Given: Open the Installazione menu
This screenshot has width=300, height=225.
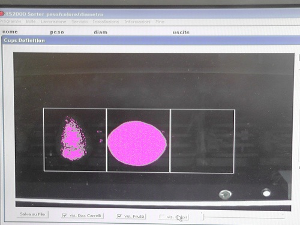Looking at the screenshot, I should (x=106, y=22).
